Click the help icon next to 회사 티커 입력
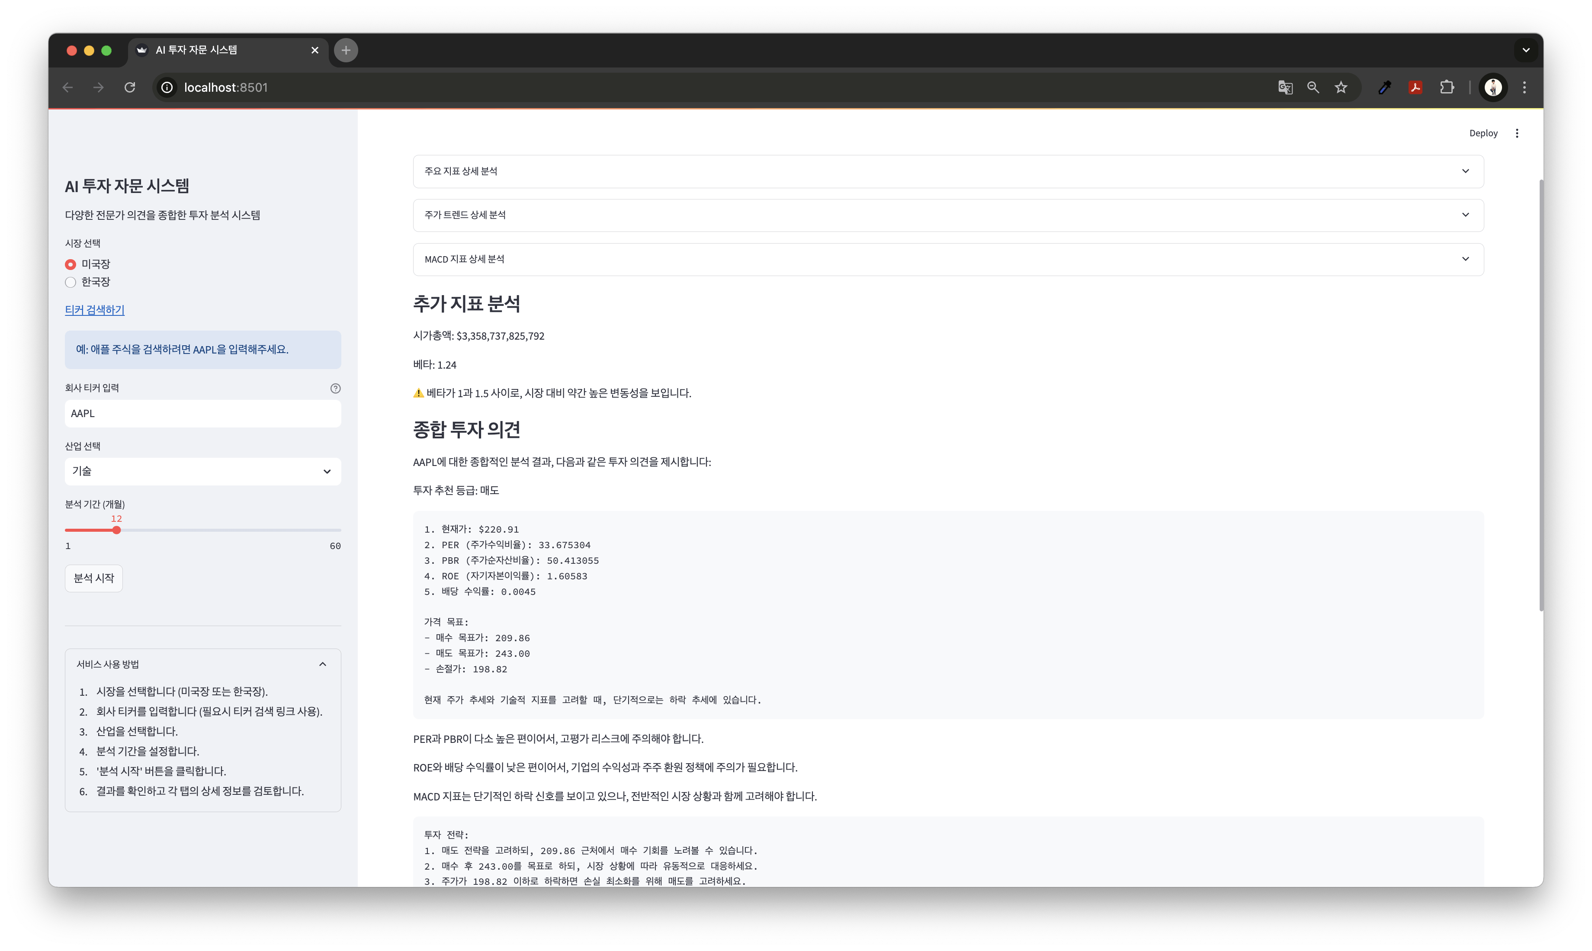 [335, 389]
